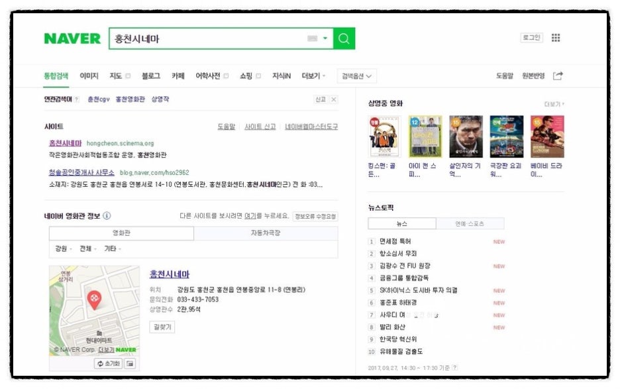The height and width of the screenshot is (389, 620).
Task: Open the 전체 area dropdown
Action: tap(88, 249)
